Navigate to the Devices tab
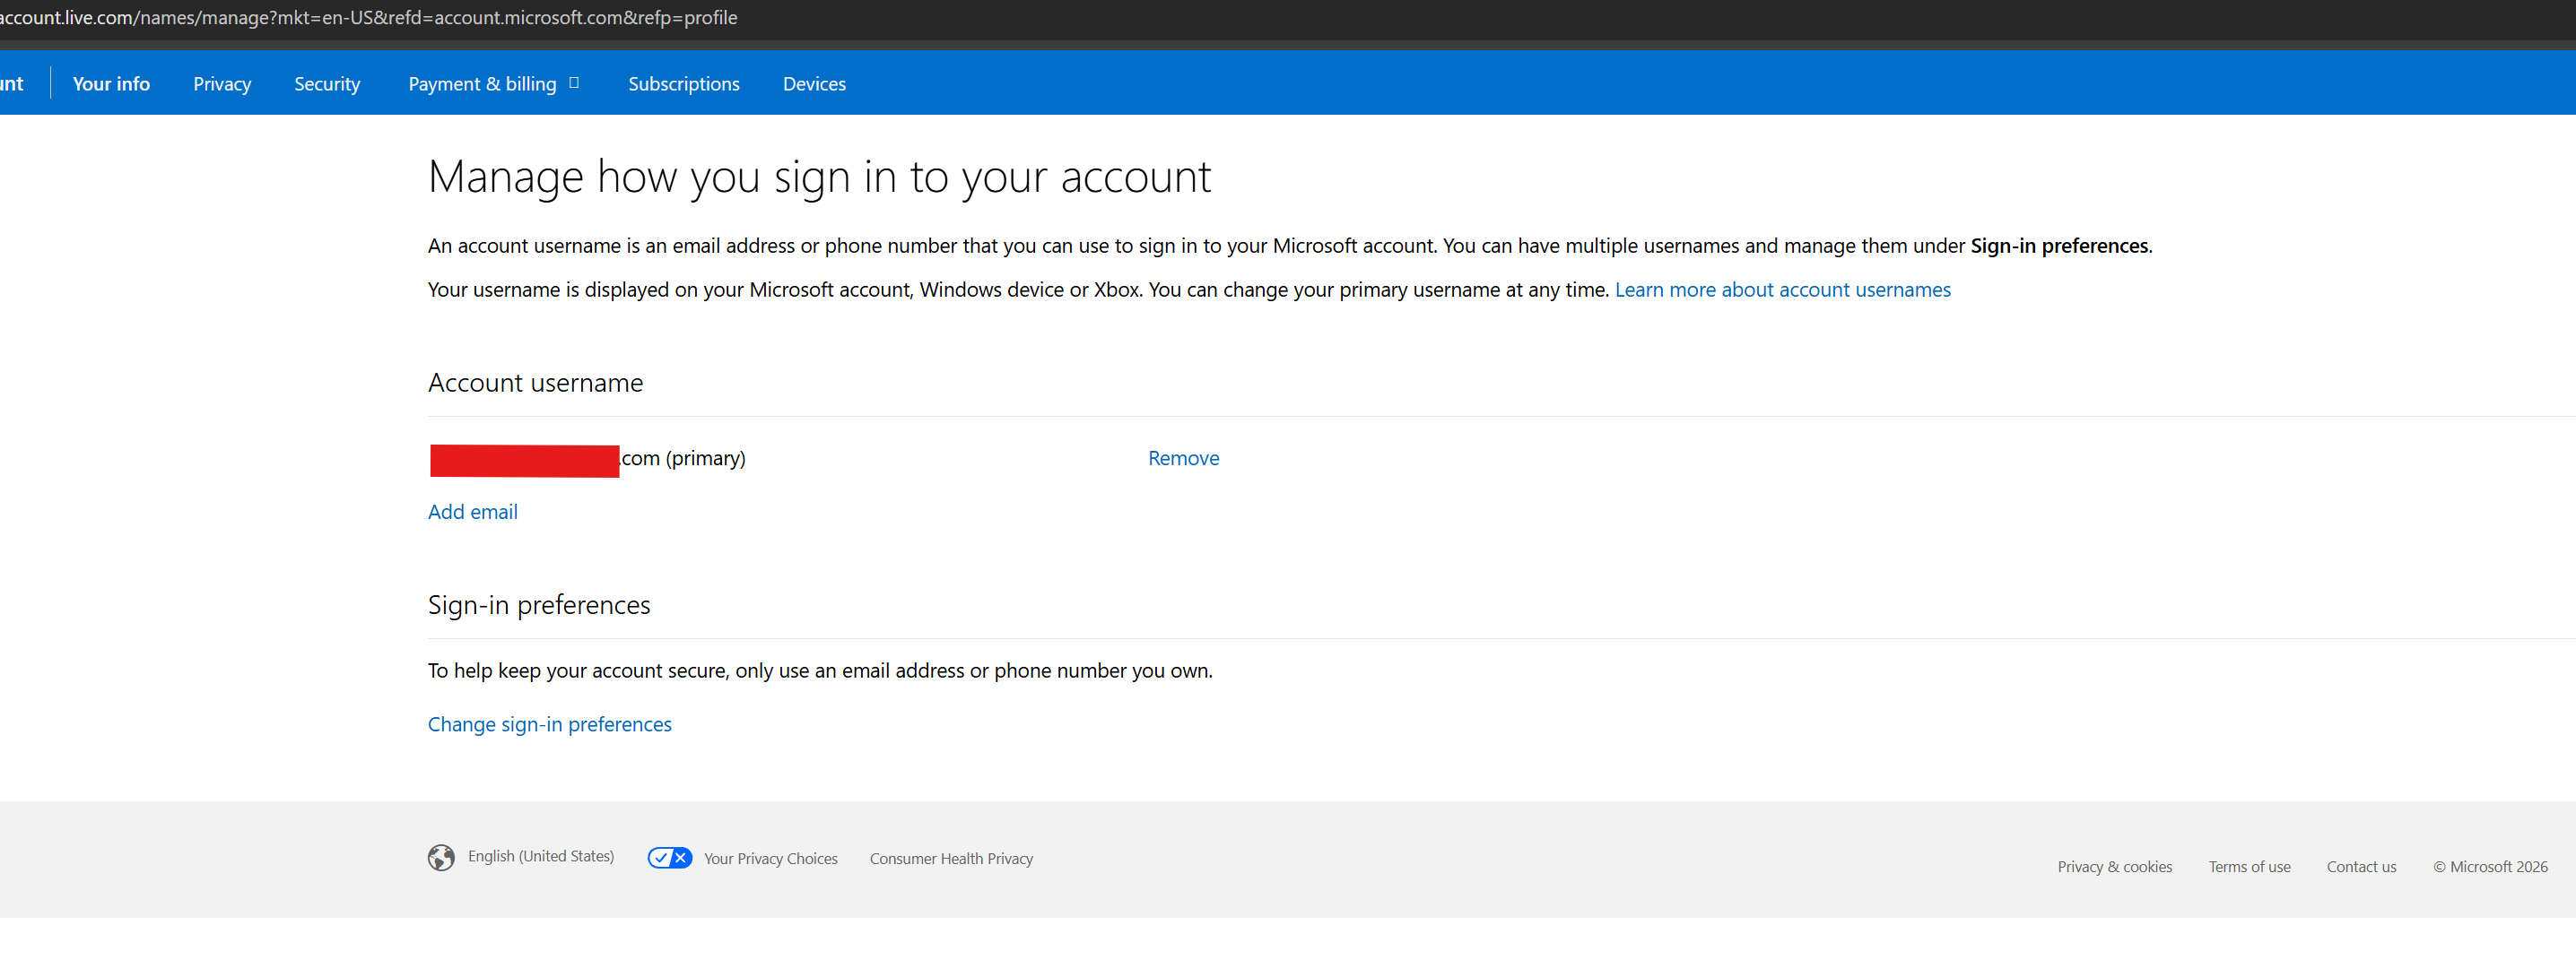The image size is (2576, 977). pos(814,84)
